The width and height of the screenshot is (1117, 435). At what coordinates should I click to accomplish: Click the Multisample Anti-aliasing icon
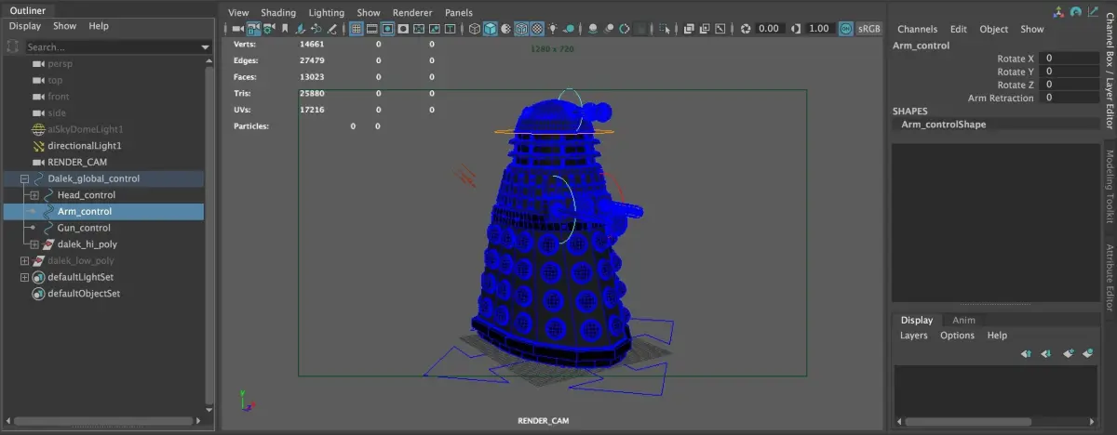[624, 29]
